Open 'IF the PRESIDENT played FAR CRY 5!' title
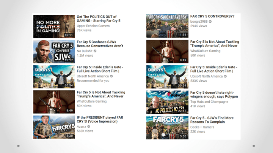 tap(100, 119)
